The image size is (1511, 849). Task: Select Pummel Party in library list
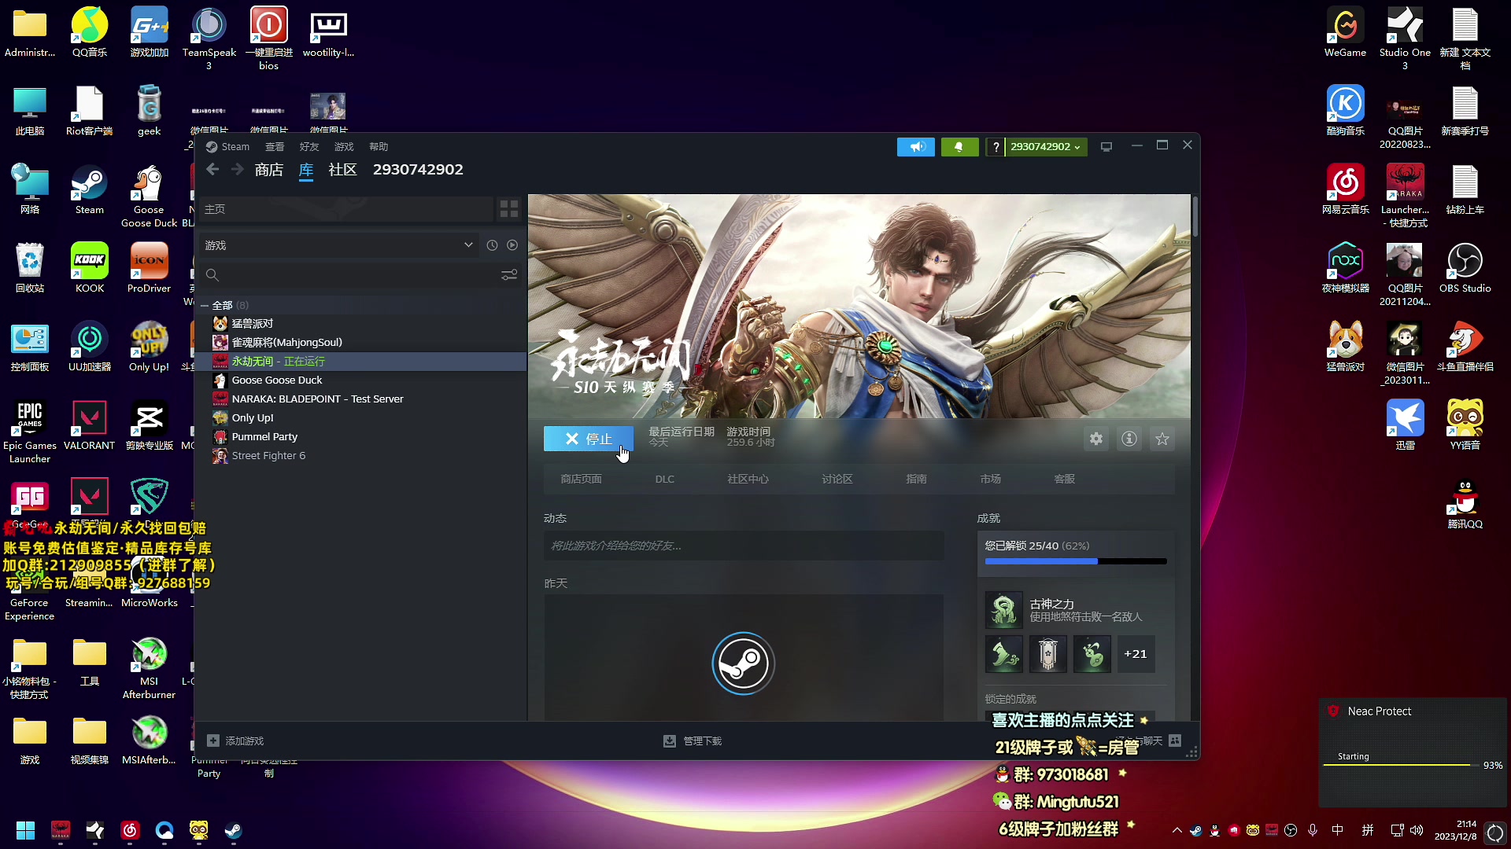click(362, 437)
